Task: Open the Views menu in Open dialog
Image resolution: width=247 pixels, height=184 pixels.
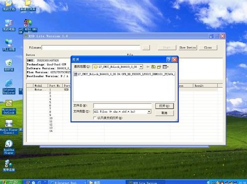Action: (165, 67)
